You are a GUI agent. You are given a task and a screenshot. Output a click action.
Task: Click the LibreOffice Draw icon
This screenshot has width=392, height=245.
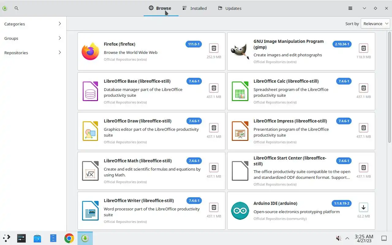(x=90, y=131)
